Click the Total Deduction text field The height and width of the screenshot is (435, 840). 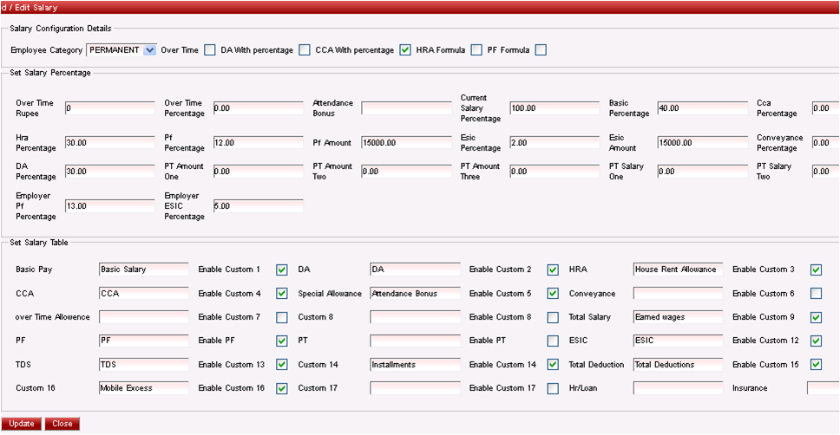point(677,365)
